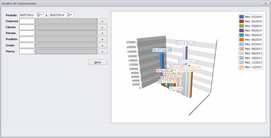Click the gray Grupo description field
271x138 pixels.
tap(66, 45)
